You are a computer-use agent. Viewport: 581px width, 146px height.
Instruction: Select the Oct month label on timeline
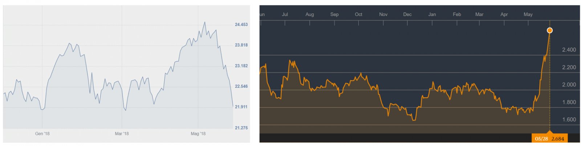coord(358,14)
